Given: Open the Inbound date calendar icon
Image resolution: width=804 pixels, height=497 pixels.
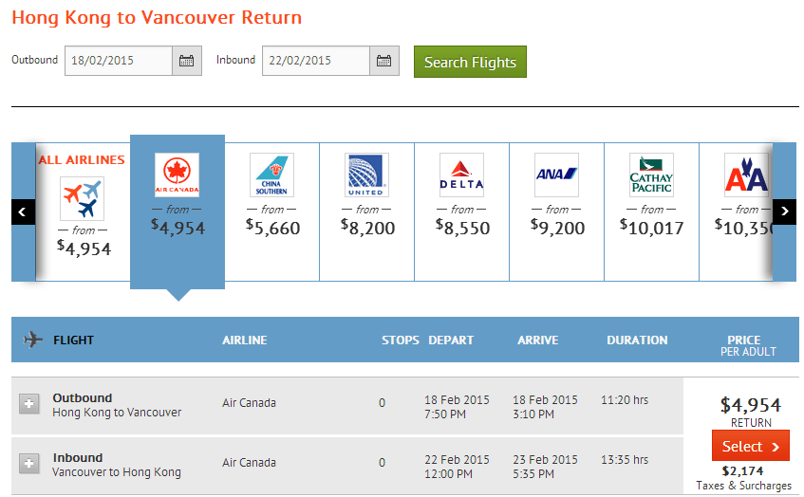Looking at the screenshot, I should [383, 61].
